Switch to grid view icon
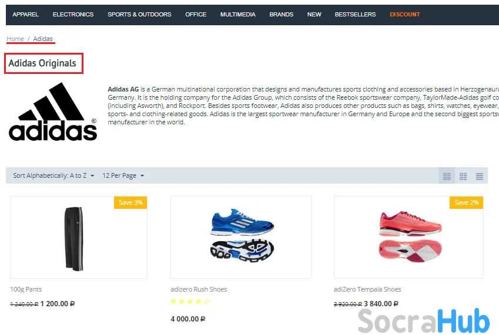Image resolution: width=499 pixels, height=335 pixels. coord(447,176)
